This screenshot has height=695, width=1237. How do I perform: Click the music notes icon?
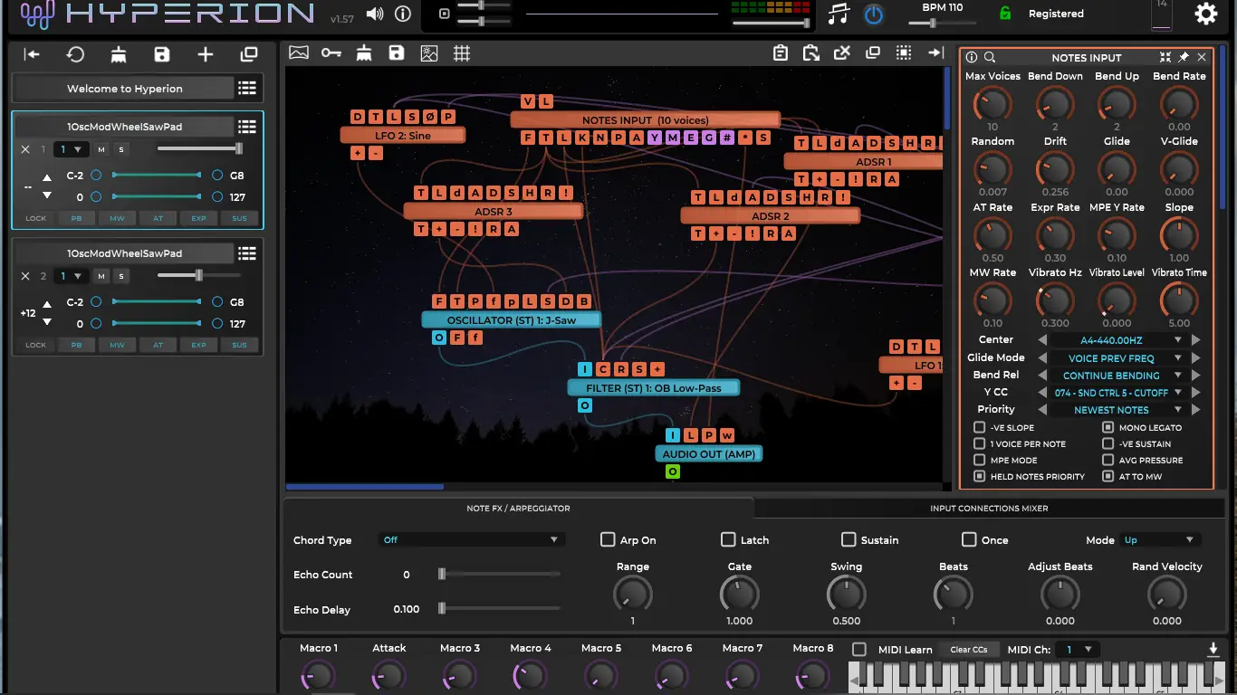pyautogui.click(x=839, y=14)
